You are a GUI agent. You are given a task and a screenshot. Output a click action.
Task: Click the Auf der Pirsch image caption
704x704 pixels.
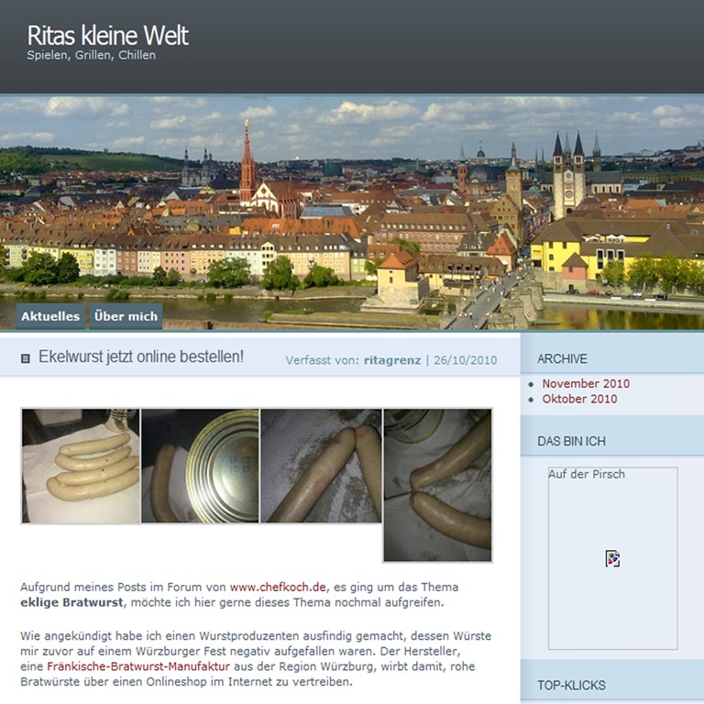click(587, 474)
